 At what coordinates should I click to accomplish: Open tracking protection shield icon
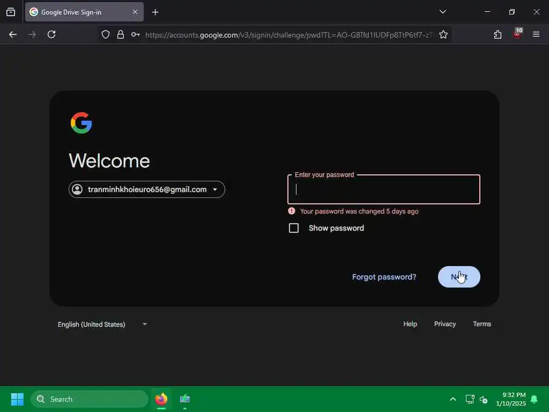106,34
